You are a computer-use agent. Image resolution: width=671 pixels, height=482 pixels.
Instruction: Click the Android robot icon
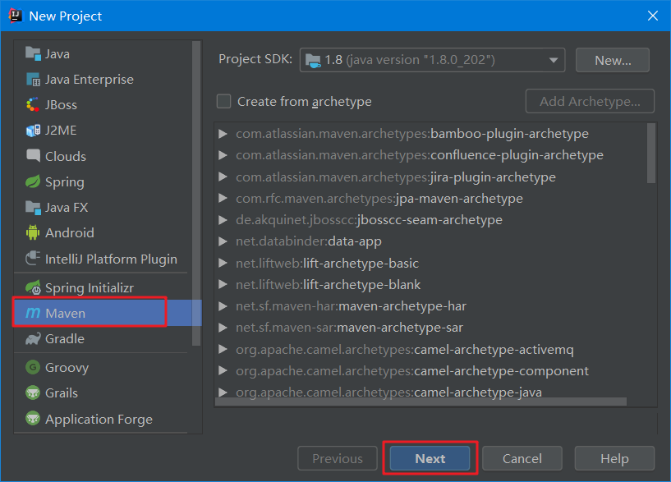(x=33, y=232)
